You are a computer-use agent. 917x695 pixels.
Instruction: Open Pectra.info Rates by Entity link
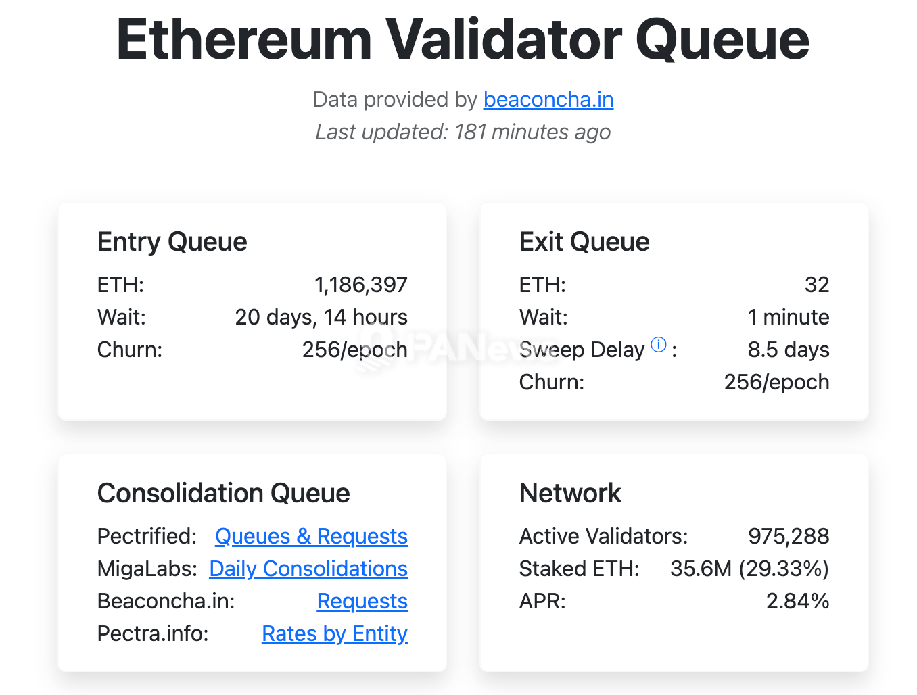[334, 633]
